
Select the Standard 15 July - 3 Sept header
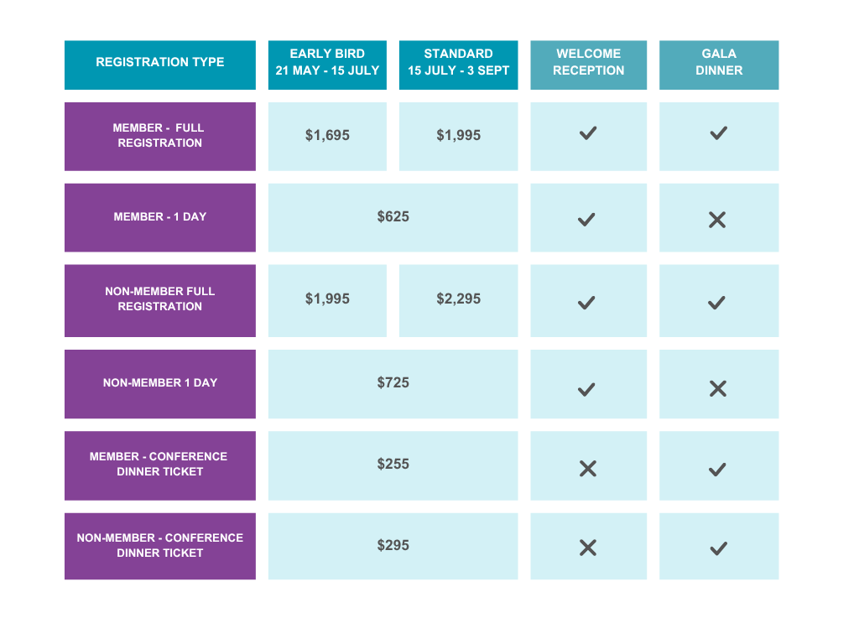pyautogui.click(x=459, y=65)
